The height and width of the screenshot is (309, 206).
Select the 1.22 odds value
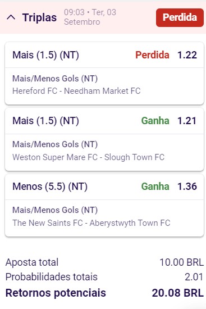pos(187,55)
